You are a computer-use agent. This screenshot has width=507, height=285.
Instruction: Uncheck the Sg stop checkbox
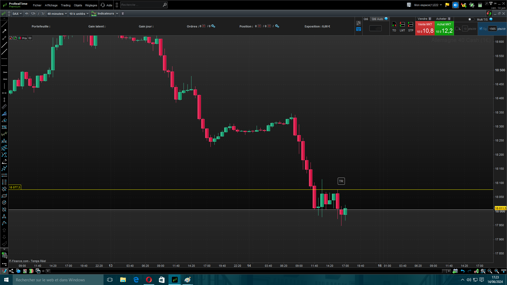[x=481, y=28]
